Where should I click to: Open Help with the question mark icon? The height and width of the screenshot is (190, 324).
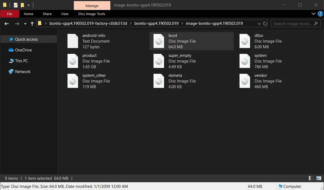[320, 14]
